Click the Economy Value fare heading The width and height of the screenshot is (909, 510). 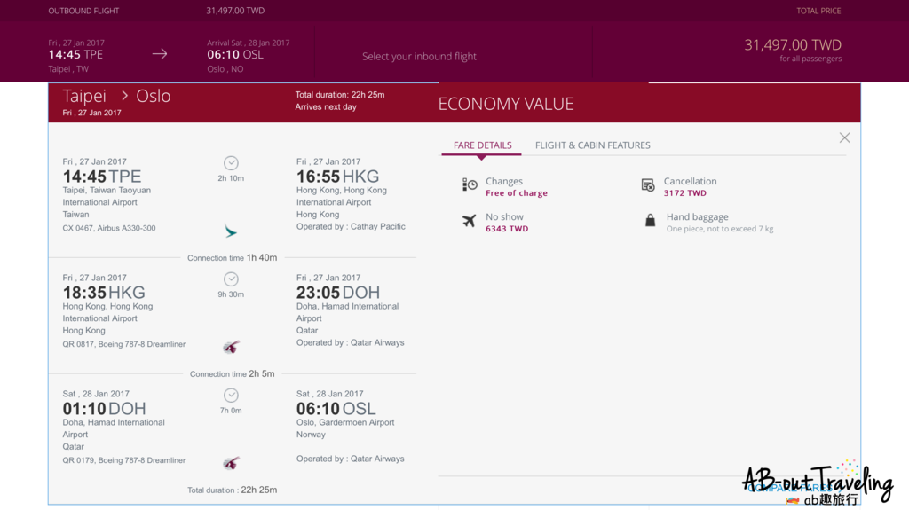[x=506, y=104]
